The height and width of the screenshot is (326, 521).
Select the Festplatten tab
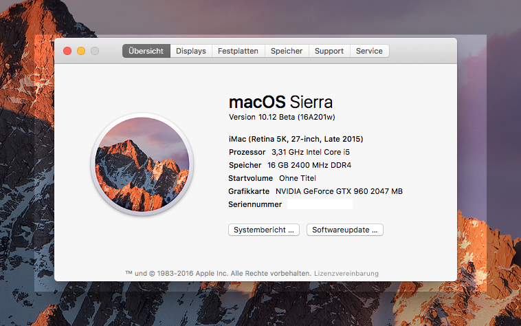tap(239, 51)
